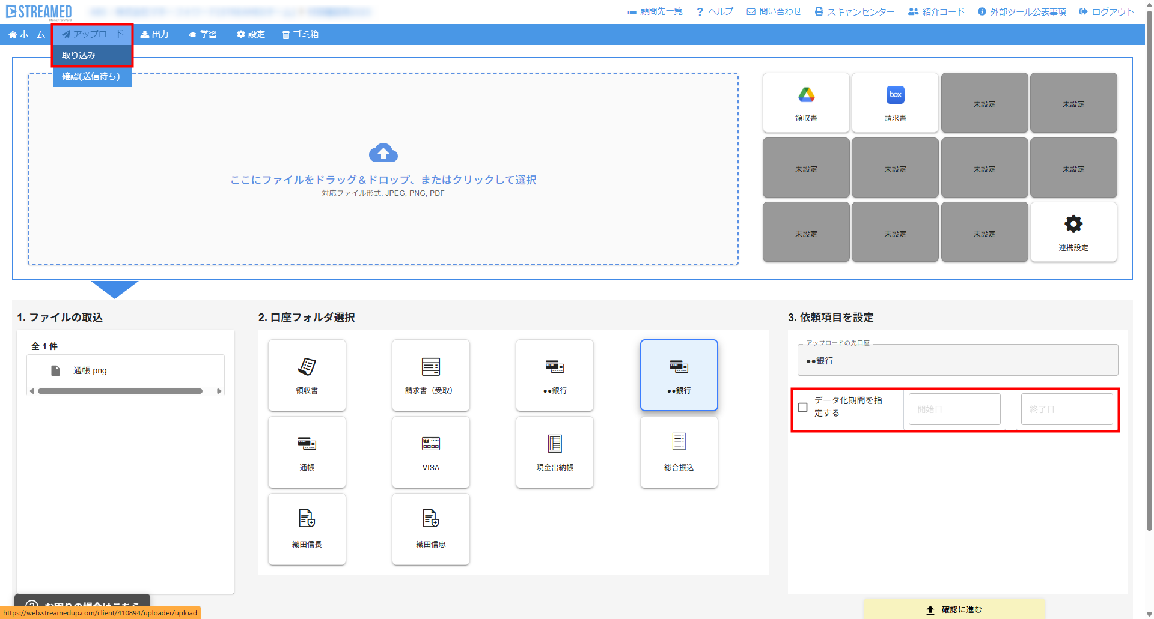Open the アップロード menu
Image resolution: width=1154 pixels, height=619 pixels.
(x=93, y=34)
